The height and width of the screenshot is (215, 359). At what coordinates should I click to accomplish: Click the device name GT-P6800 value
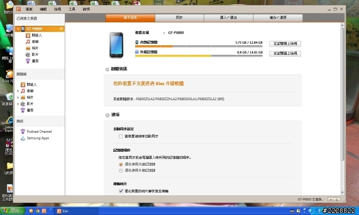pyautogui.click(x=176, y=32)
